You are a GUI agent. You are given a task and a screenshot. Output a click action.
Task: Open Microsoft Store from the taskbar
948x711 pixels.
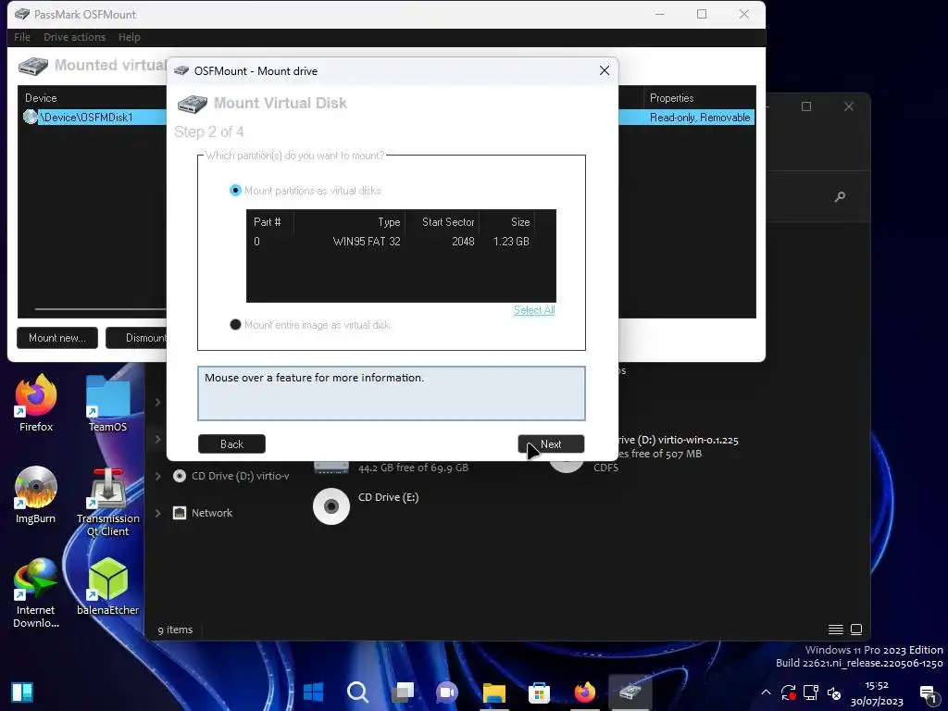539,692
